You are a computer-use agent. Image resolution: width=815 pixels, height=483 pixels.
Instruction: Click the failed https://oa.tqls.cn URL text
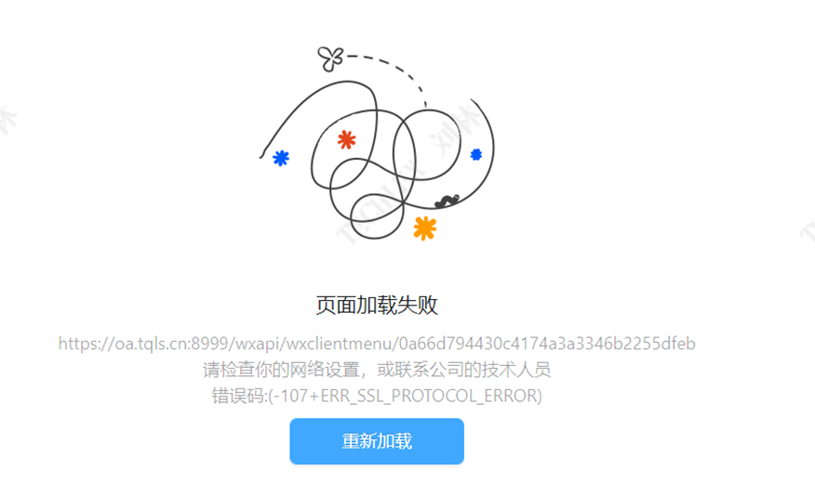(377, 344)
